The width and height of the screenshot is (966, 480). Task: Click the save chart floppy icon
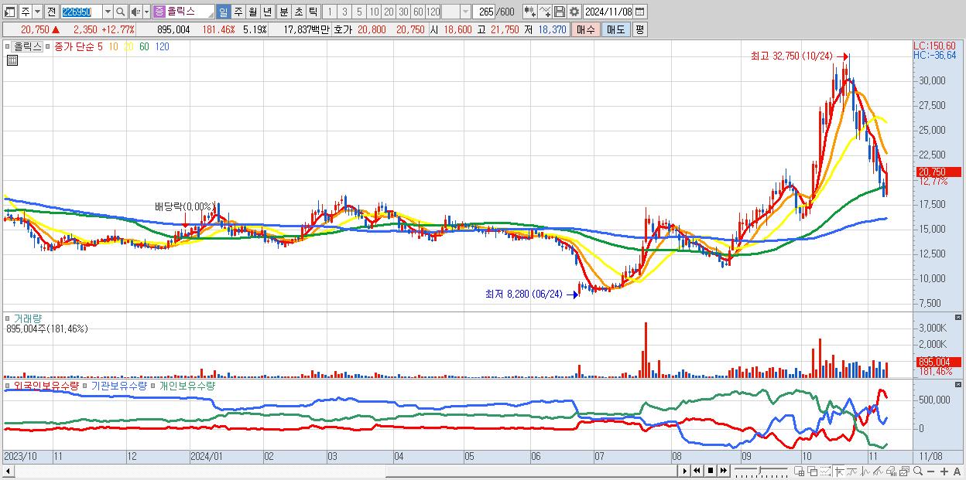[559, 12]
